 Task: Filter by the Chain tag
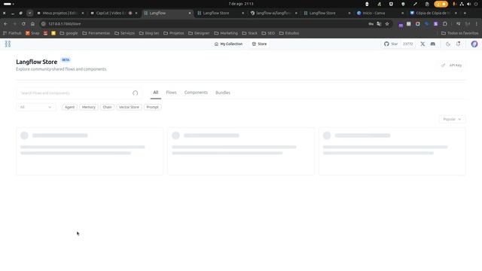tap(107, 107)
